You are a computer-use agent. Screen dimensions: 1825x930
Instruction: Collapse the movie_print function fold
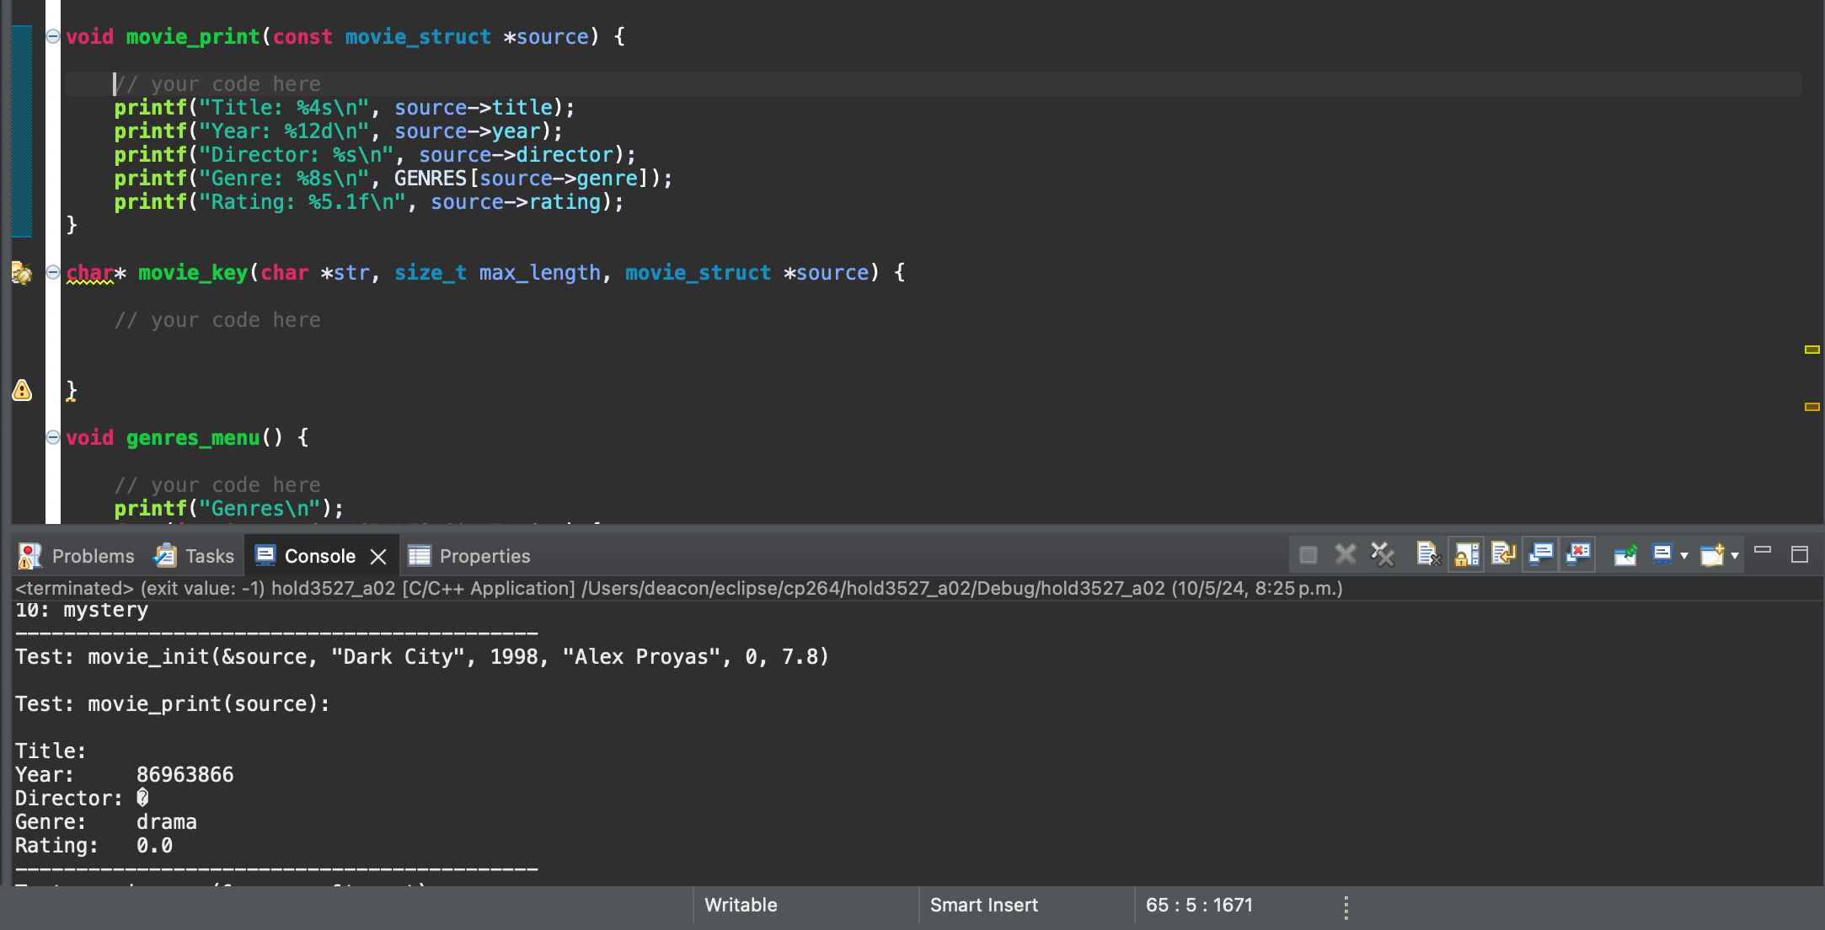(x=52, y=36)
